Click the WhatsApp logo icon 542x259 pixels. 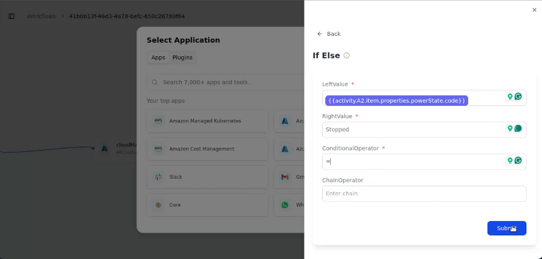click(285, 205)
